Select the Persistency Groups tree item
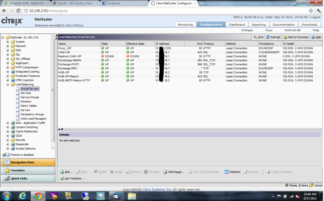Screen dimensions: 324x201 (x=32, y=114)
